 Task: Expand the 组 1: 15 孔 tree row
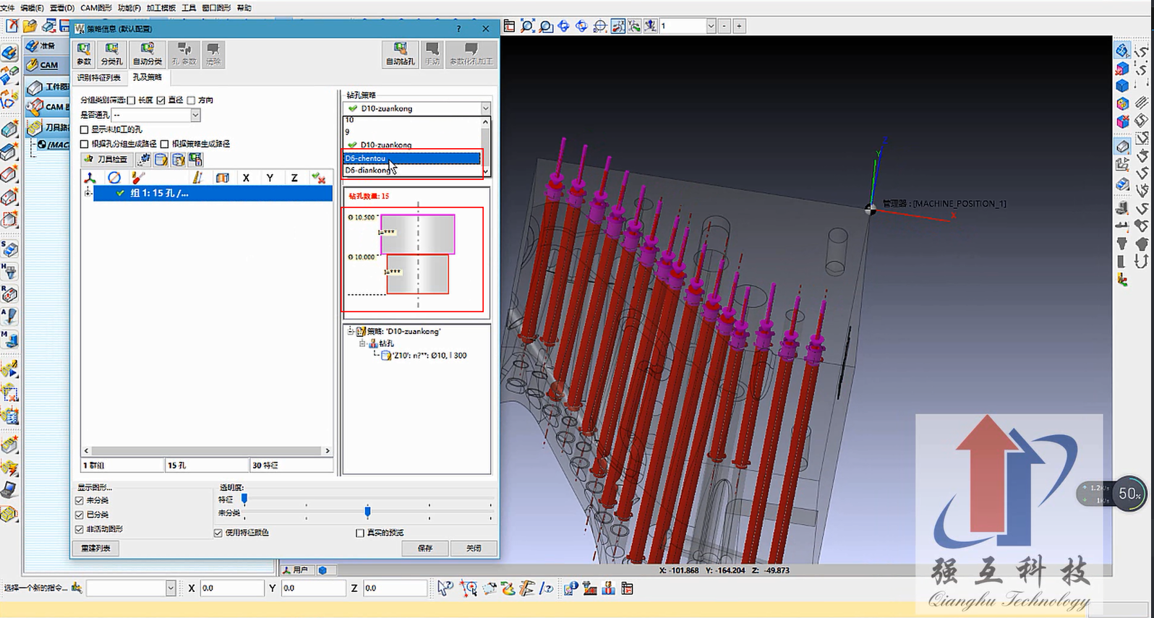coord(88,193)
